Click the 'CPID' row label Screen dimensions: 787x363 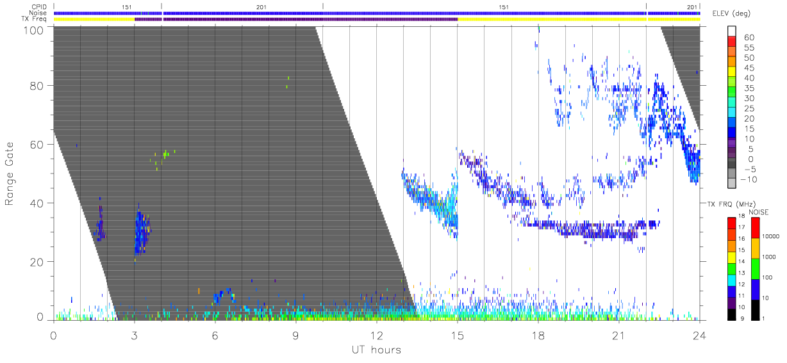pos(40,6)
